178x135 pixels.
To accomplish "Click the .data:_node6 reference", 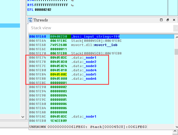I will (x=84, y=79).
